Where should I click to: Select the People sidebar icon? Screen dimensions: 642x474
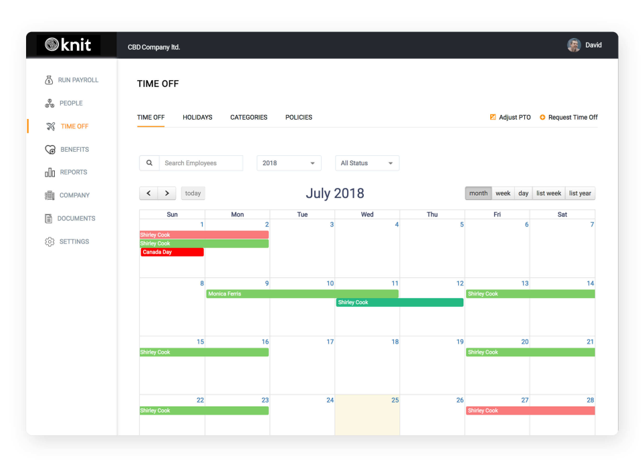(x=49, y=103)
